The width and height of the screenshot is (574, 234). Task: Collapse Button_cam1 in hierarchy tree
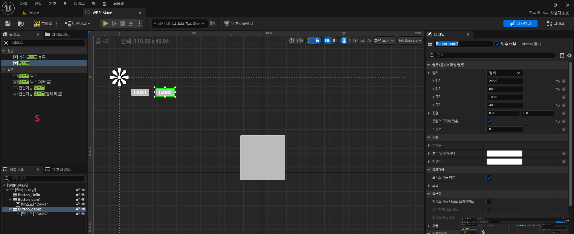(x=10, y=200)
